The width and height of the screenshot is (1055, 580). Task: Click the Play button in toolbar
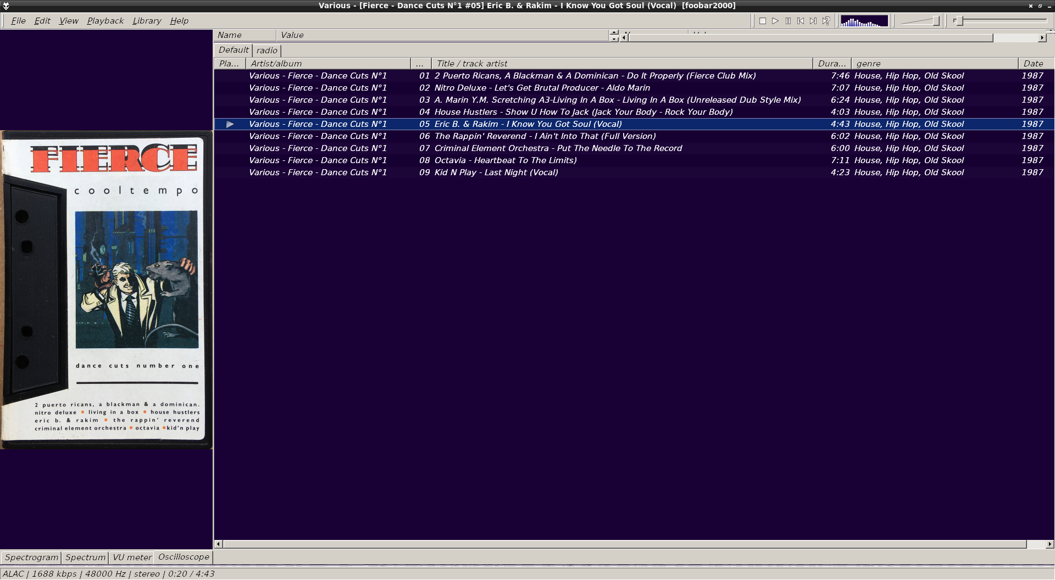[775, 21]
